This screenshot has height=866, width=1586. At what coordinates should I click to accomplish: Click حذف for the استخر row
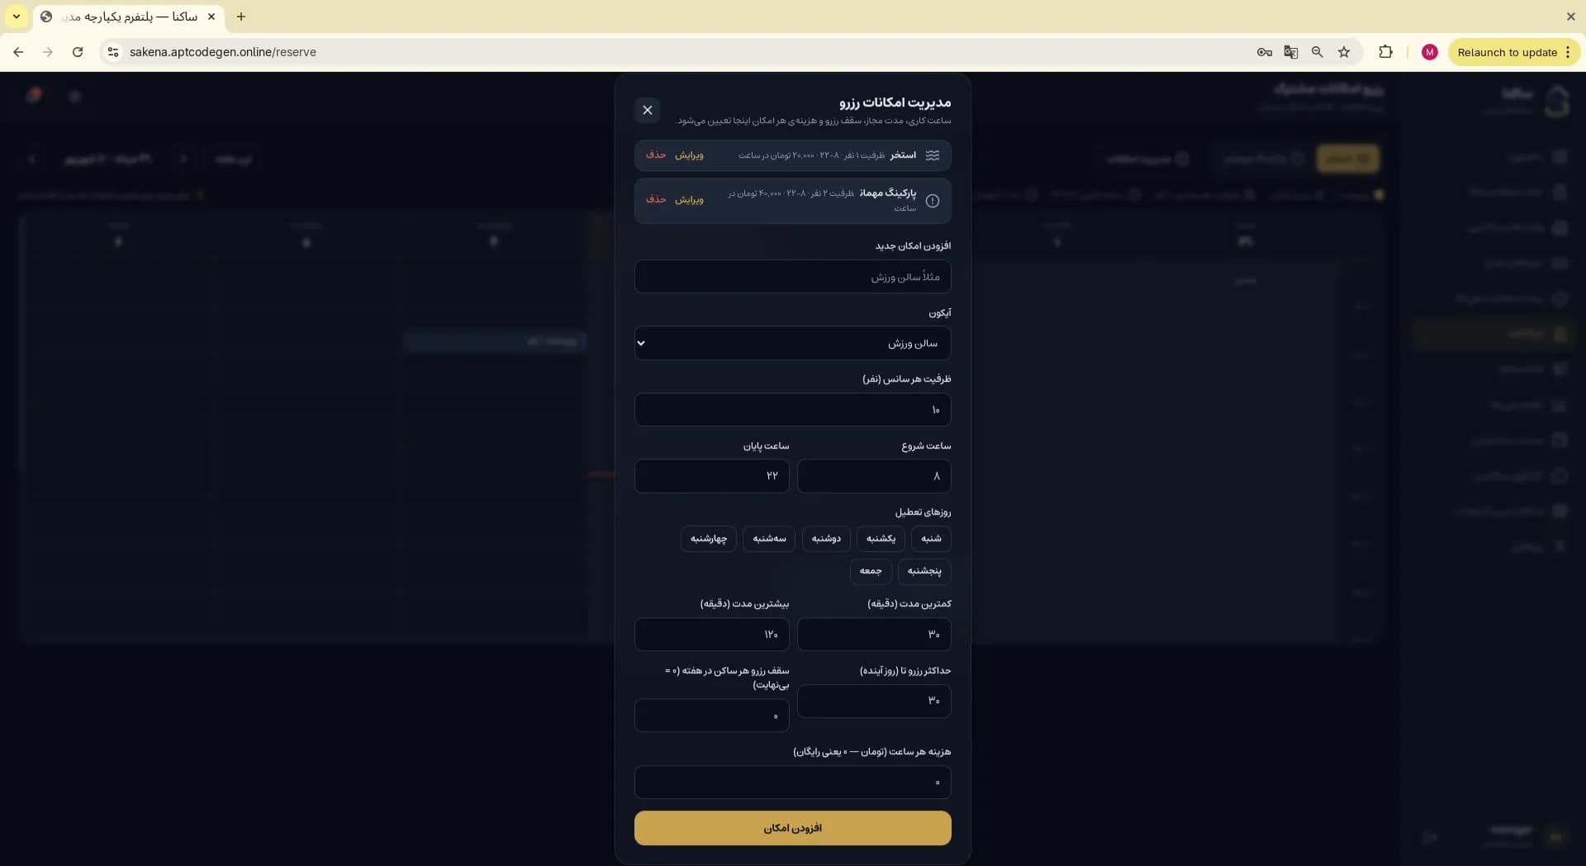pos(656,155)
